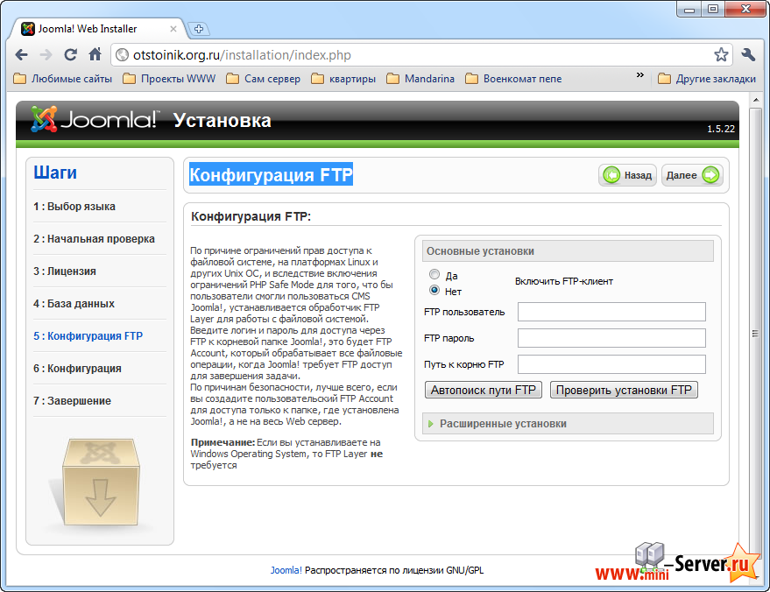Image resolution: width=770 pixels, height=592 pixels.
Task: Select the "Нет" radio button
Action: (434, 289)
